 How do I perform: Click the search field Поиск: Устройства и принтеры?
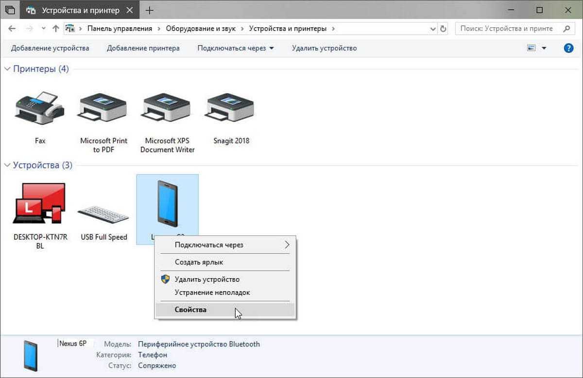click(x=508, y=29)
